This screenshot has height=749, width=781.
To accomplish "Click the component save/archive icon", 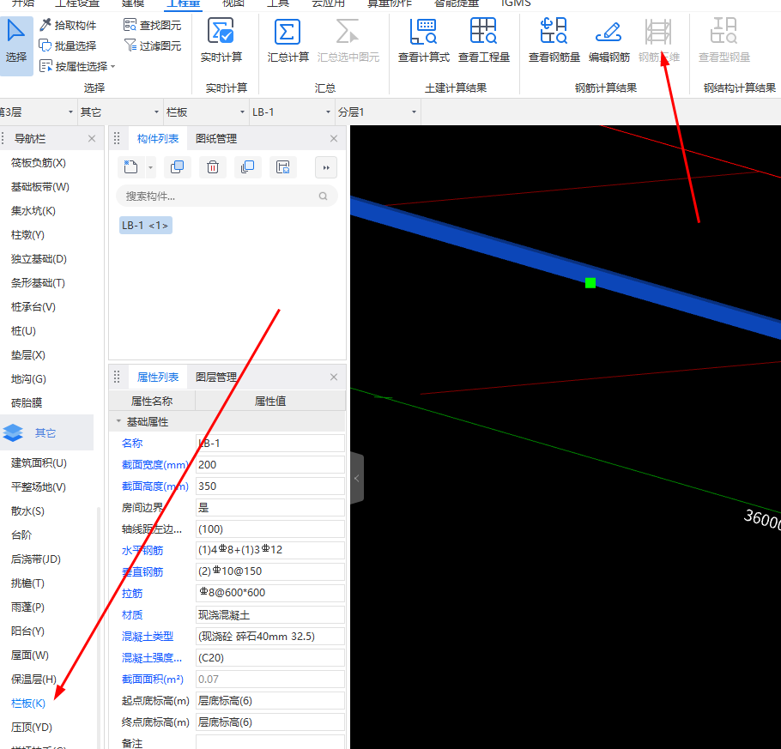I will pos(283,166).
